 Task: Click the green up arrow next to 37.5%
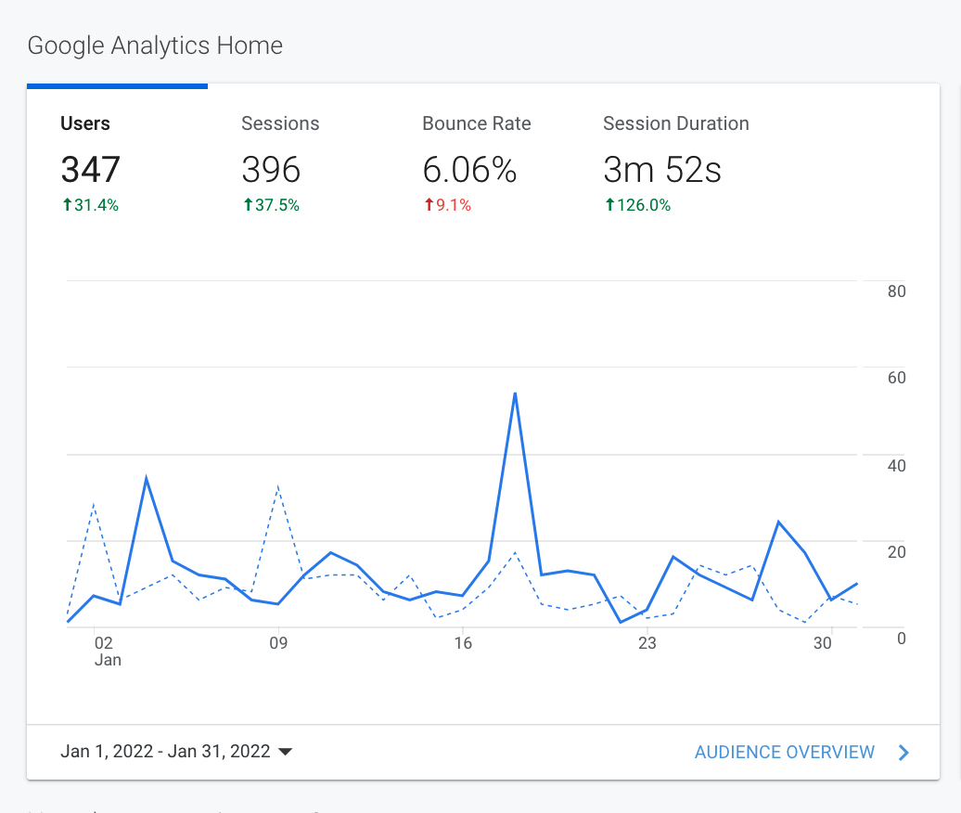(249, 205)
